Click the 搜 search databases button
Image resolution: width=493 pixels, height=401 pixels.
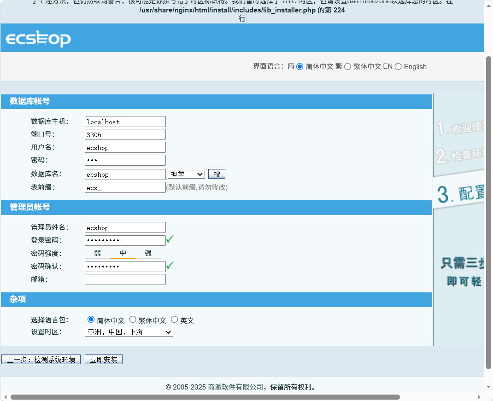tap(217, 174)
